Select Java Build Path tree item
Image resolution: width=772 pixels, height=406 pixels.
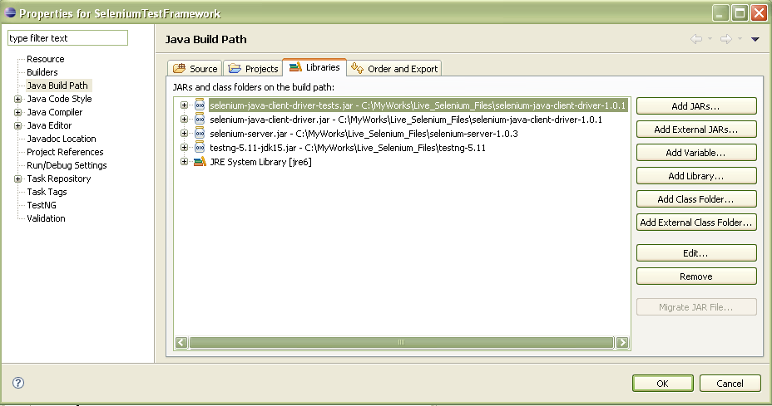(57, 86)
